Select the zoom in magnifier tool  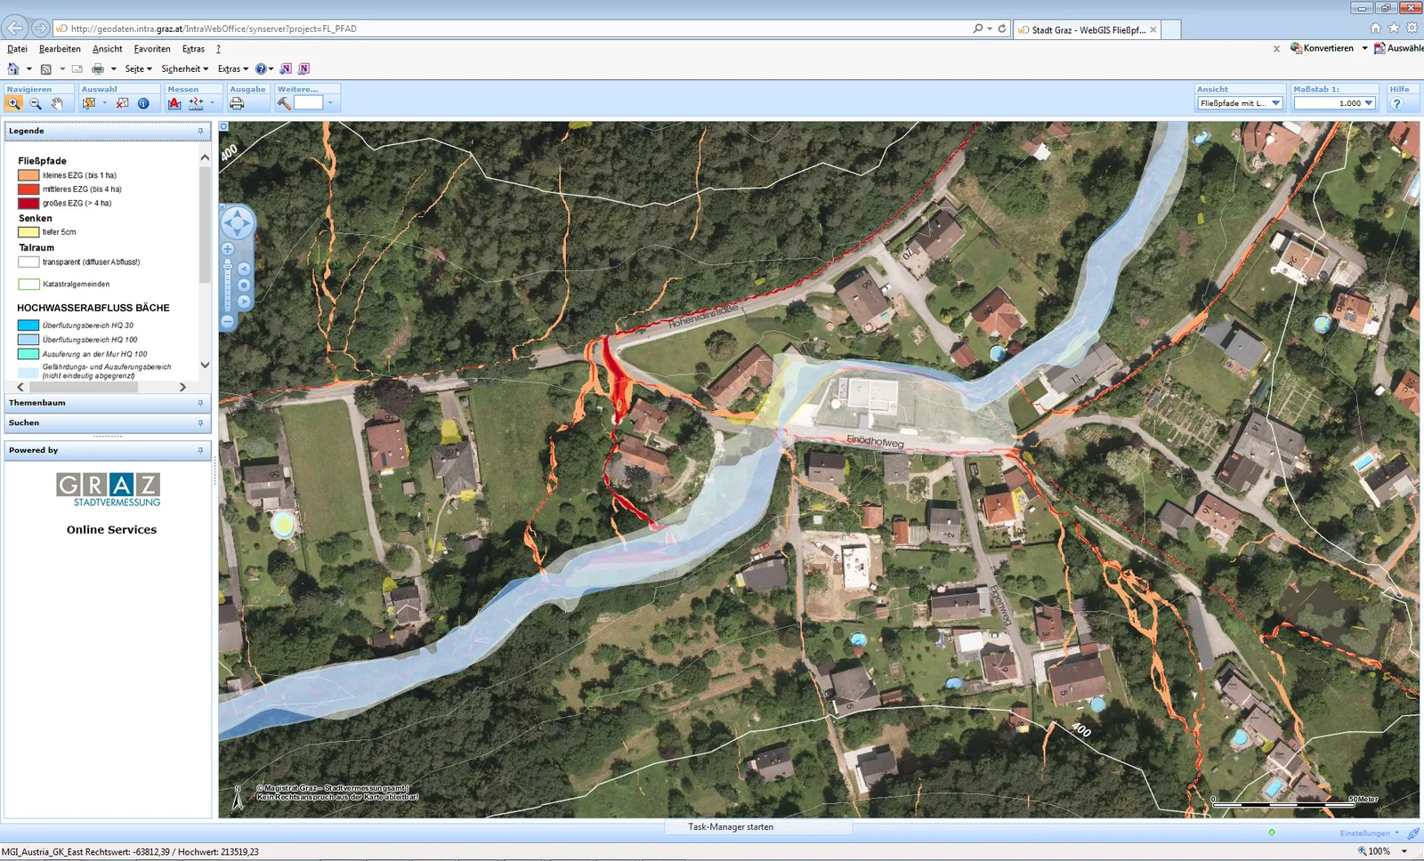pyautogui.click(x=14, y=103)
